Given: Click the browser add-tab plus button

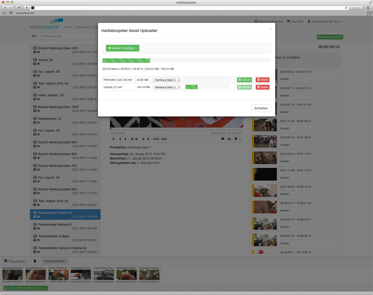Looking at the screenshot, I should tap(27, 8).
